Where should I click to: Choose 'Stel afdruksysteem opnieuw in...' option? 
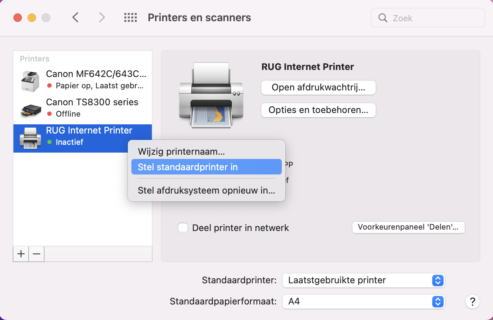[206, 190]
